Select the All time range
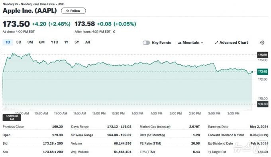The width and height of the screenshot is (271, 157). pos(87,42)
